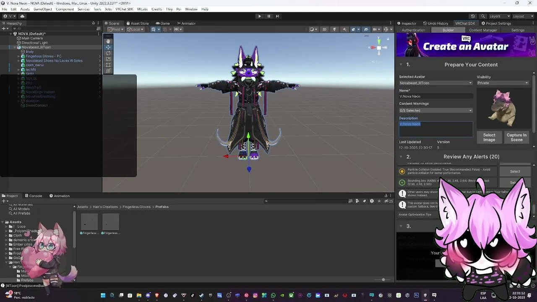Toggle scene lighting icon
Screen dimensions: 537x302
[x=334, y=29]
